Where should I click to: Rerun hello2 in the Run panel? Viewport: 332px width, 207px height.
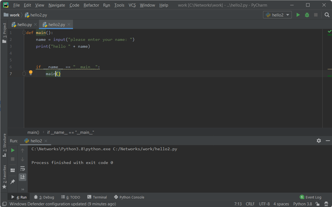pos(13,150)
